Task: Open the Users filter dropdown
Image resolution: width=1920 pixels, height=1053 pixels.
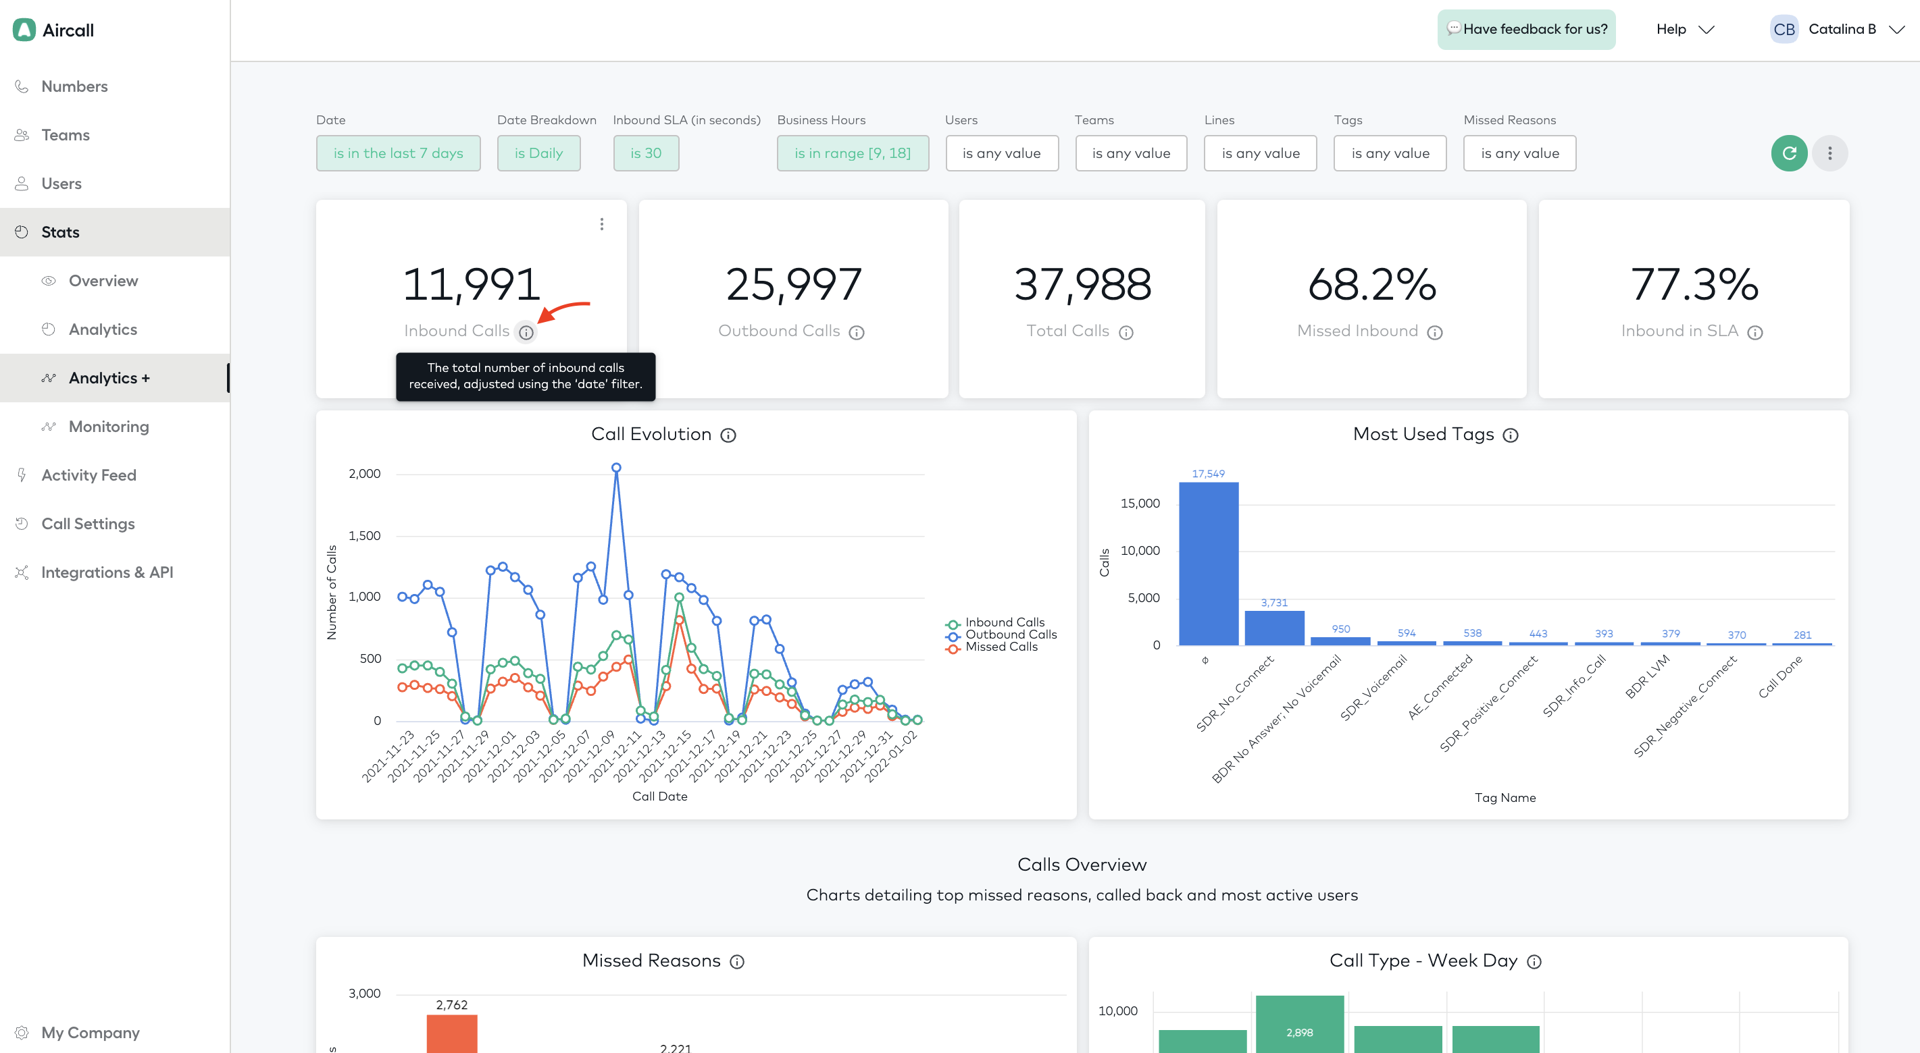Action: (1002, 153)
